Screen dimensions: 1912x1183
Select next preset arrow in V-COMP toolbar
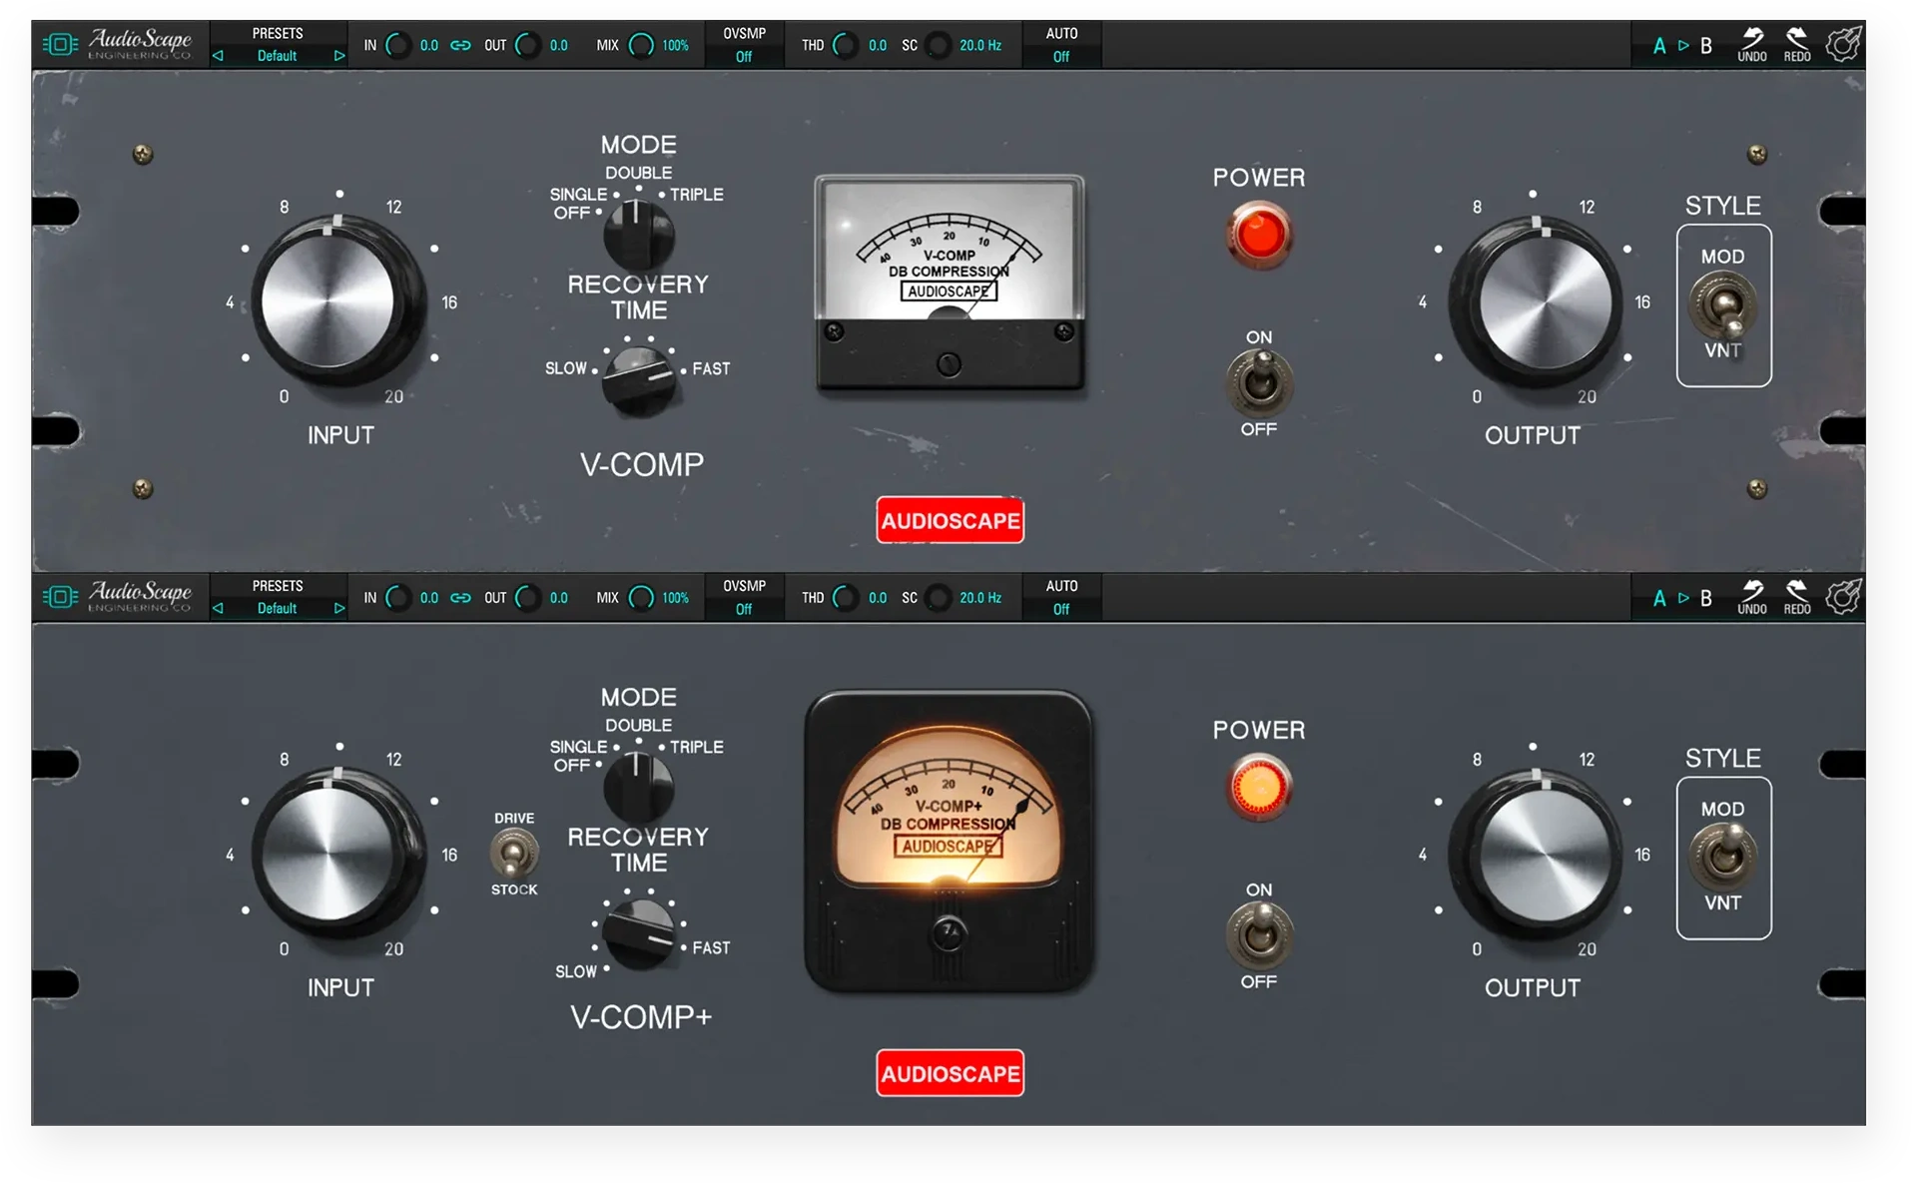[339, 56]
